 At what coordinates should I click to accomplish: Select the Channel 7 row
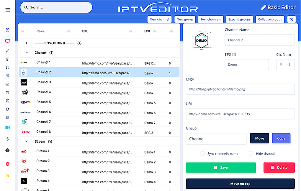tap(99, 122)
